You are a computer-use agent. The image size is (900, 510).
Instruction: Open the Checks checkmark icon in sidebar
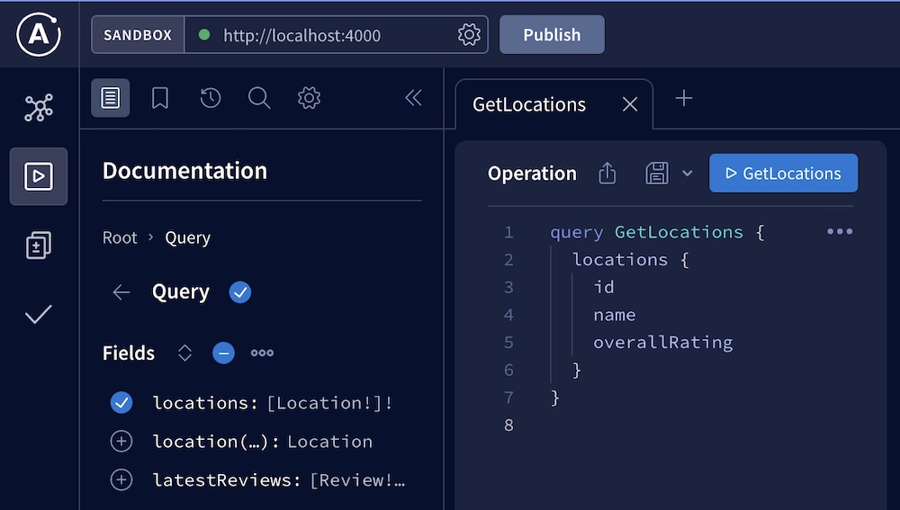39,315
